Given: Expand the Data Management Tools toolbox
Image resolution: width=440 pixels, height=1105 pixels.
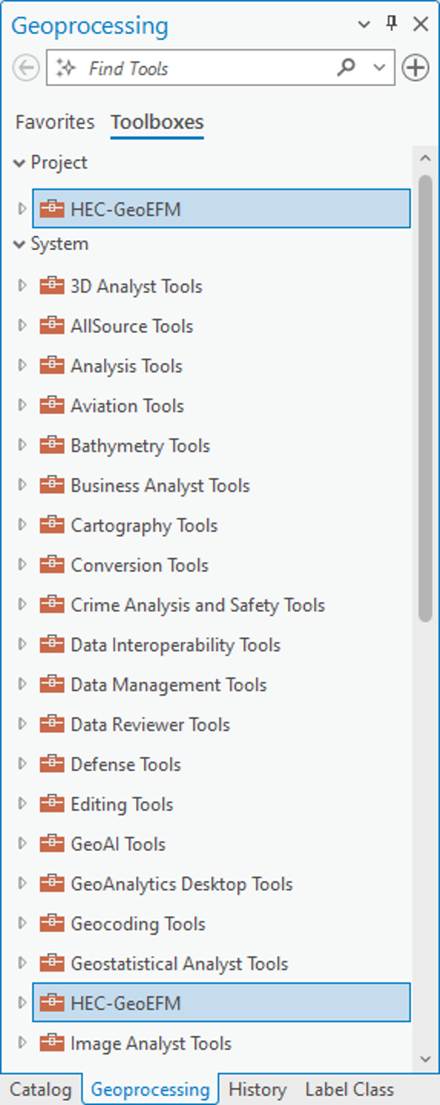Looking at the screenshot, I should pos(22,684).
